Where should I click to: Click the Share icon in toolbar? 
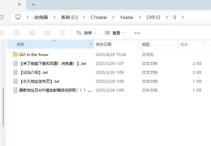(x=47, y=33)
